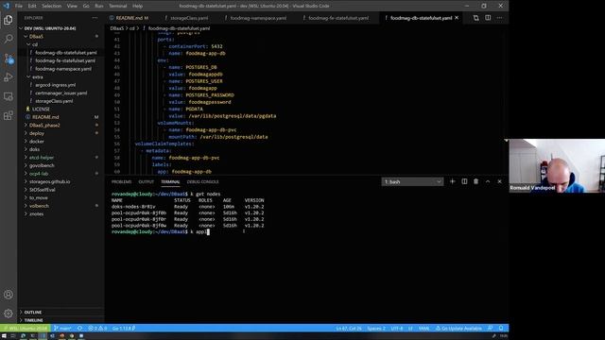Open Remote Explorer view
This screenshot has width=605, height=340.
pyautogui.click(x=9, y=96)
